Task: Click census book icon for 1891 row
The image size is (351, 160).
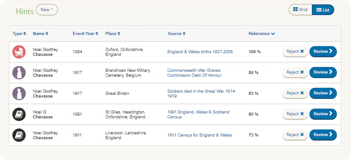Action: point(19,114)
